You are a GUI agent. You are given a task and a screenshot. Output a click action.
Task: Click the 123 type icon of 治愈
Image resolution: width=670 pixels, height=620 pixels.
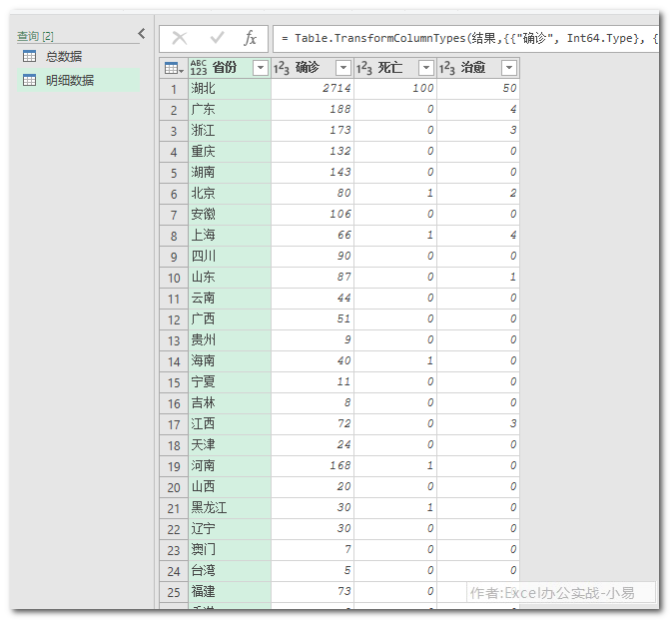pyautogui.click(x=447, y=68)
